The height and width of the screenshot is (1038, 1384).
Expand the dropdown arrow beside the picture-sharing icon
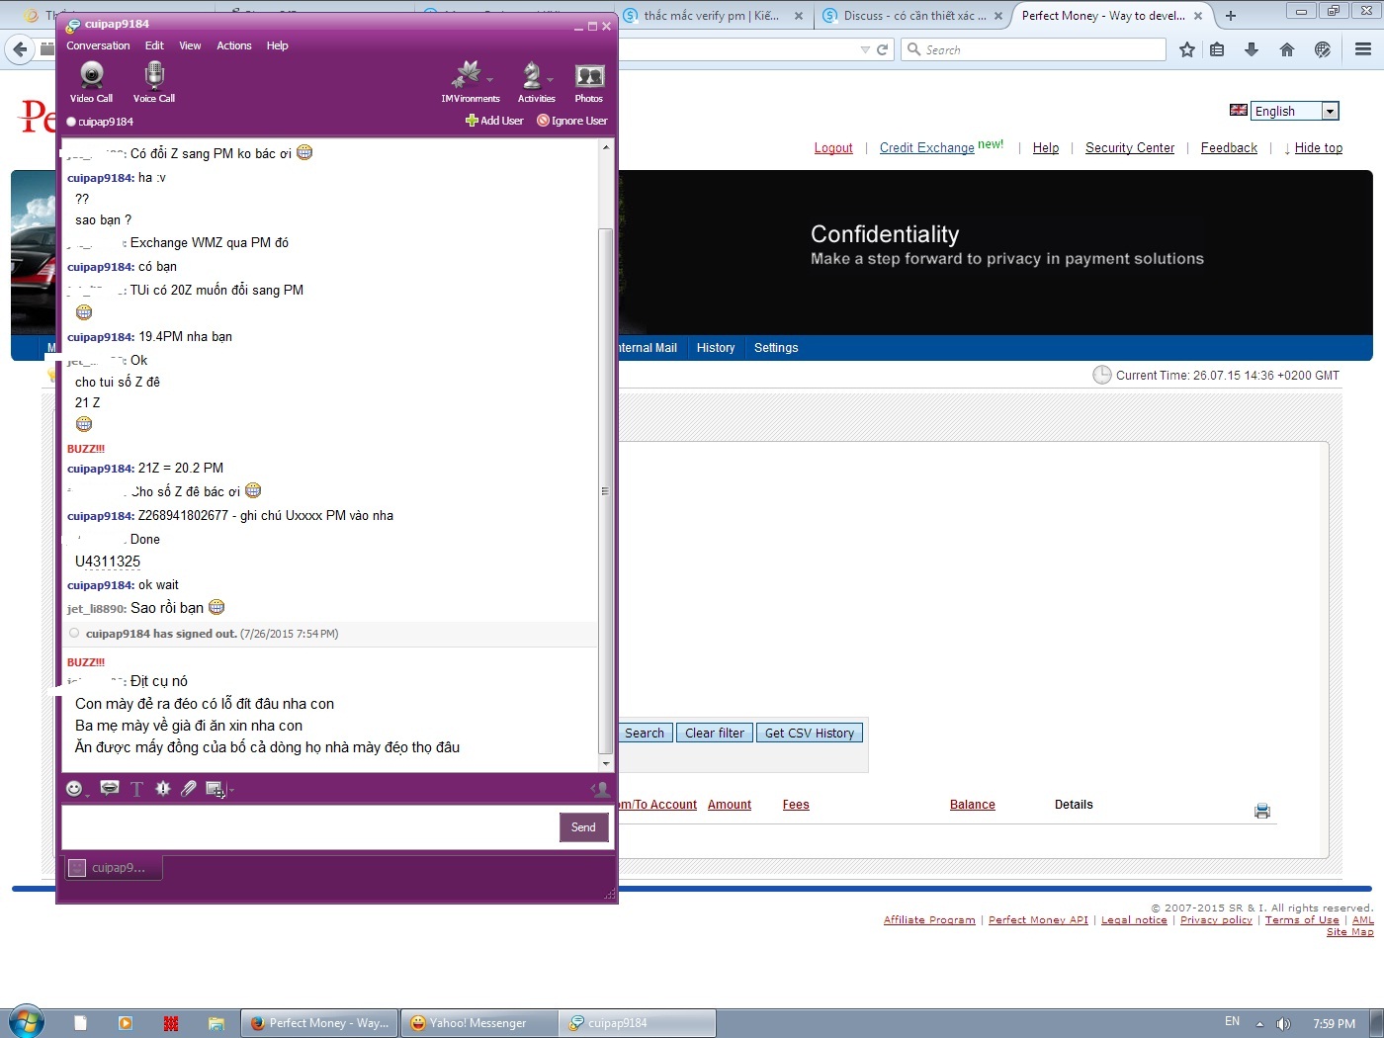click(230, 789)
